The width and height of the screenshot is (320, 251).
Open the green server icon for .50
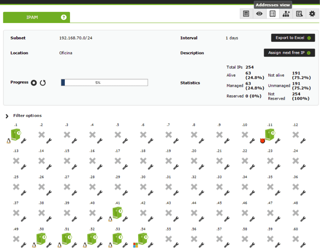click(41, 239)
